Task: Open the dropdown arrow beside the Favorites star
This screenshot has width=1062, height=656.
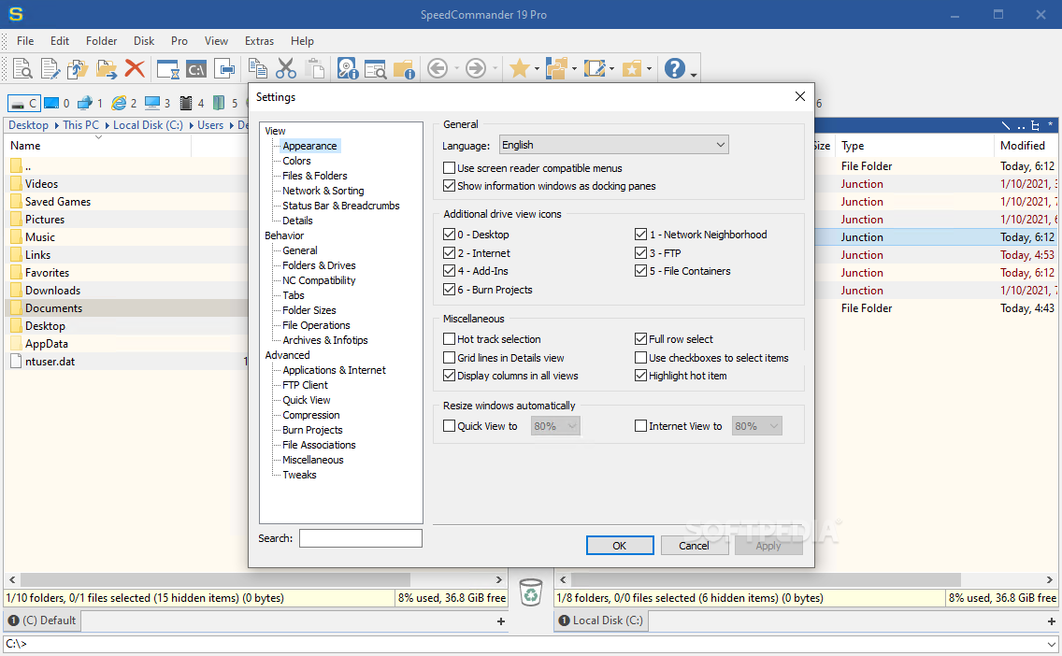Action: pyautogui.click(x=537, y=68)
